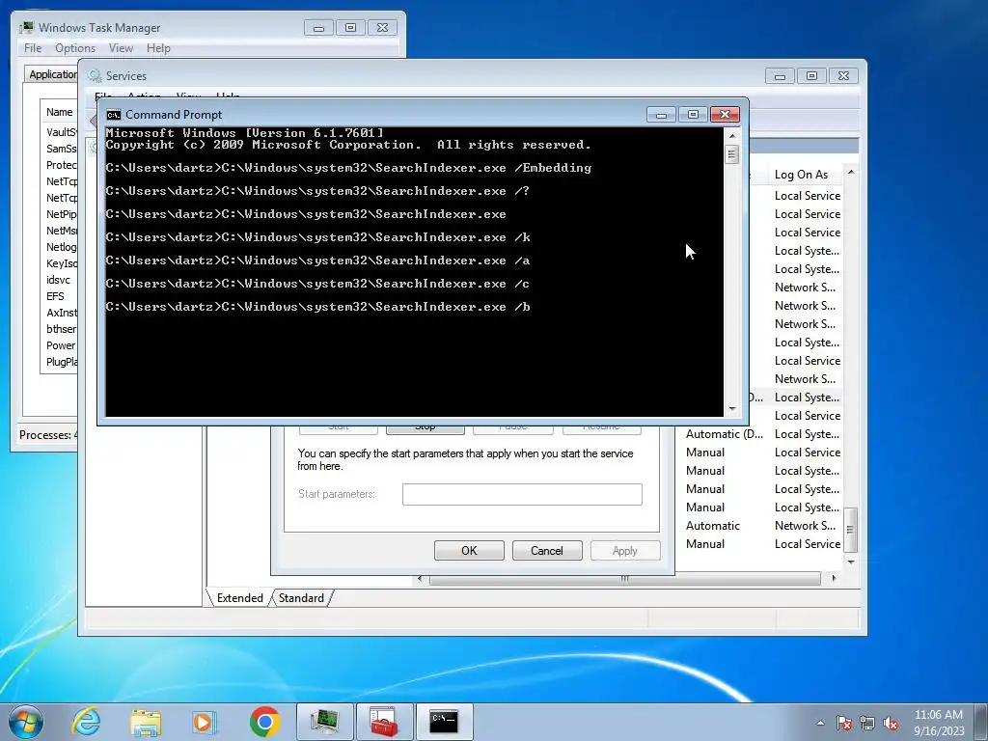Sort services by Log On As column
This screenshot has height=741, width=988.
(x=806, y=175)
